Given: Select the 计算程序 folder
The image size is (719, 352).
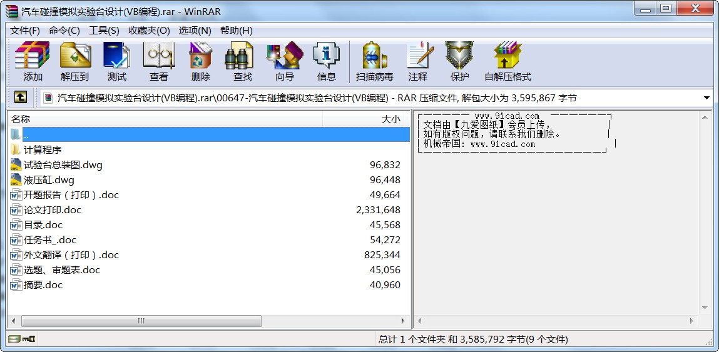Looking at the screenshot, I should click(43, 150).
